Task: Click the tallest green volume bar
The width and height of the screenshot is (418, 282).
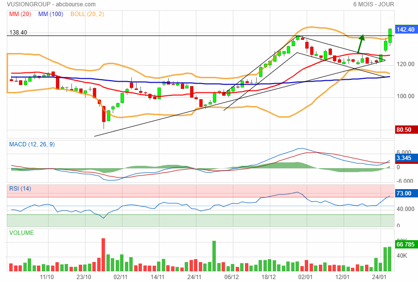Action: [214, 256]
